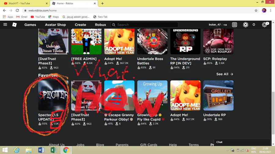The height and width of the screenshot is (154, 275).
Task: Open the Help footer link
Action: tap(173, 145)
